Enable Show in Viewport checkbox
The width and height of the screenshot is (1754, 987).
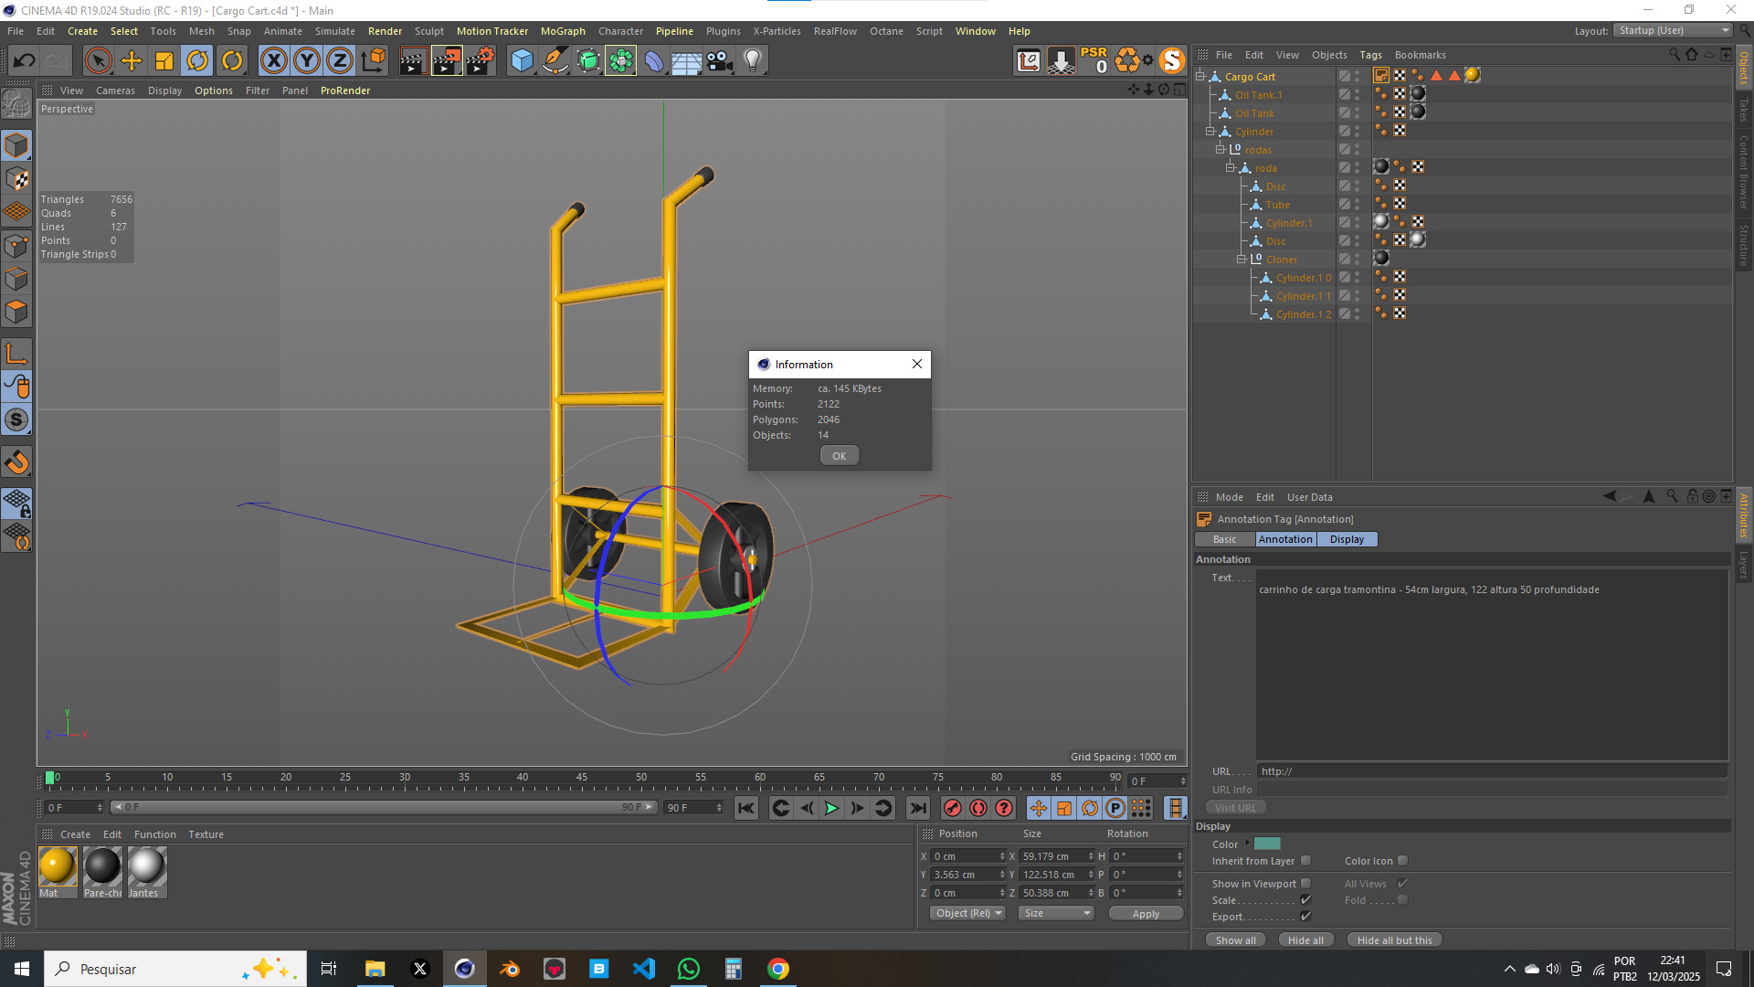pyautogui.click(x=1305, y=884)
